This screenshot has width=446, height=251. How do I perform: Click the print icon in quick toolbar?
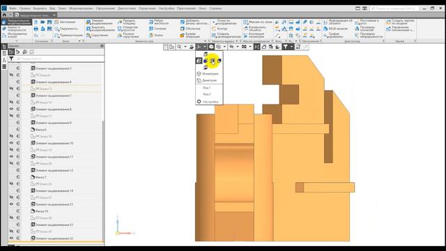coord(36,29)
